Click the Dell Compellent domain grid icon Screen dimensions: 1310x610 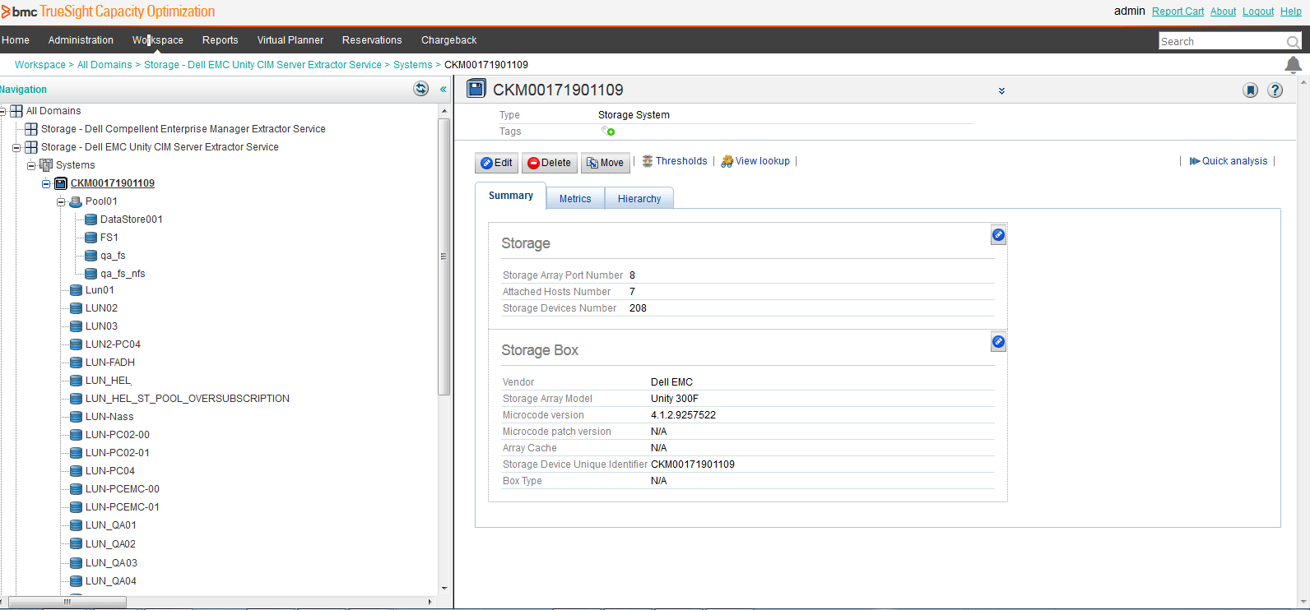pyautogui.click(x=31, y=129)
